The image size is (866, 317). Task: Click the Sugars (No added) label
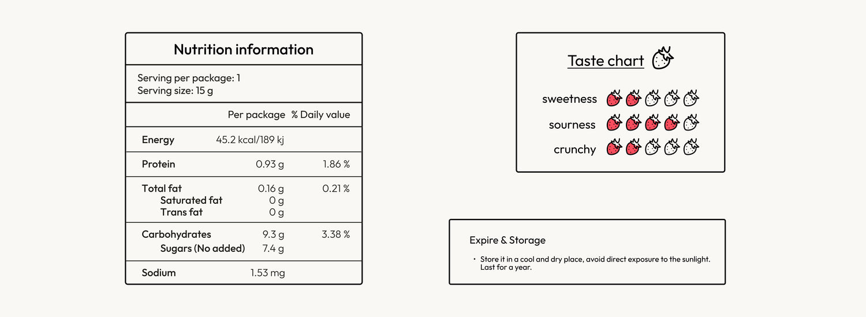coord(203,248)
